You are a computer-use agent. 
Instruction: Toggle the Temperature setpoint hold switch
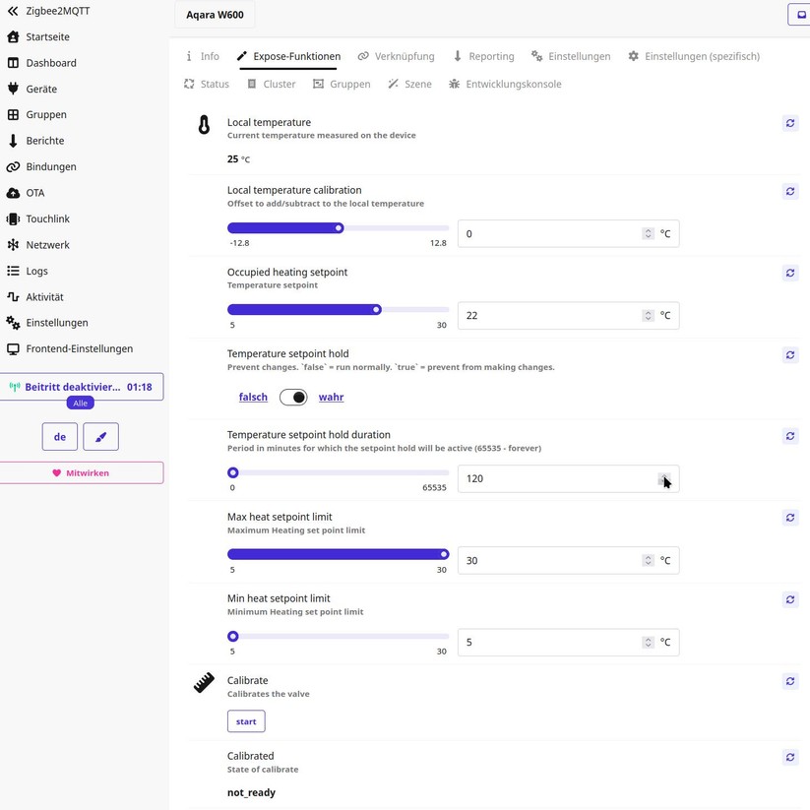pos(293,397)
